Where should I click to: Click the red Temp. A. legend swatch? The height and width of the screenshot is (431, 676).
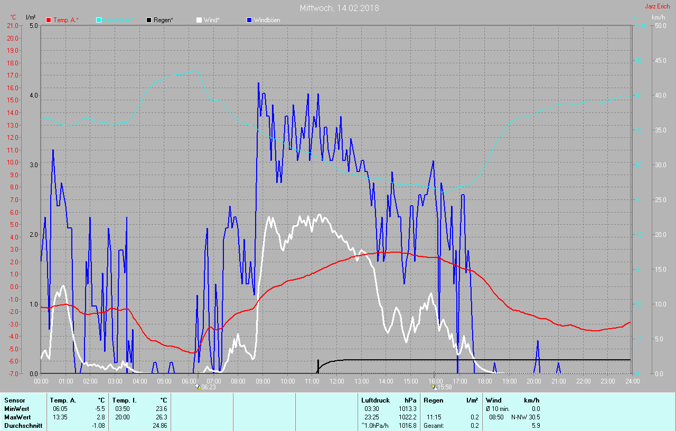point(49,20)
